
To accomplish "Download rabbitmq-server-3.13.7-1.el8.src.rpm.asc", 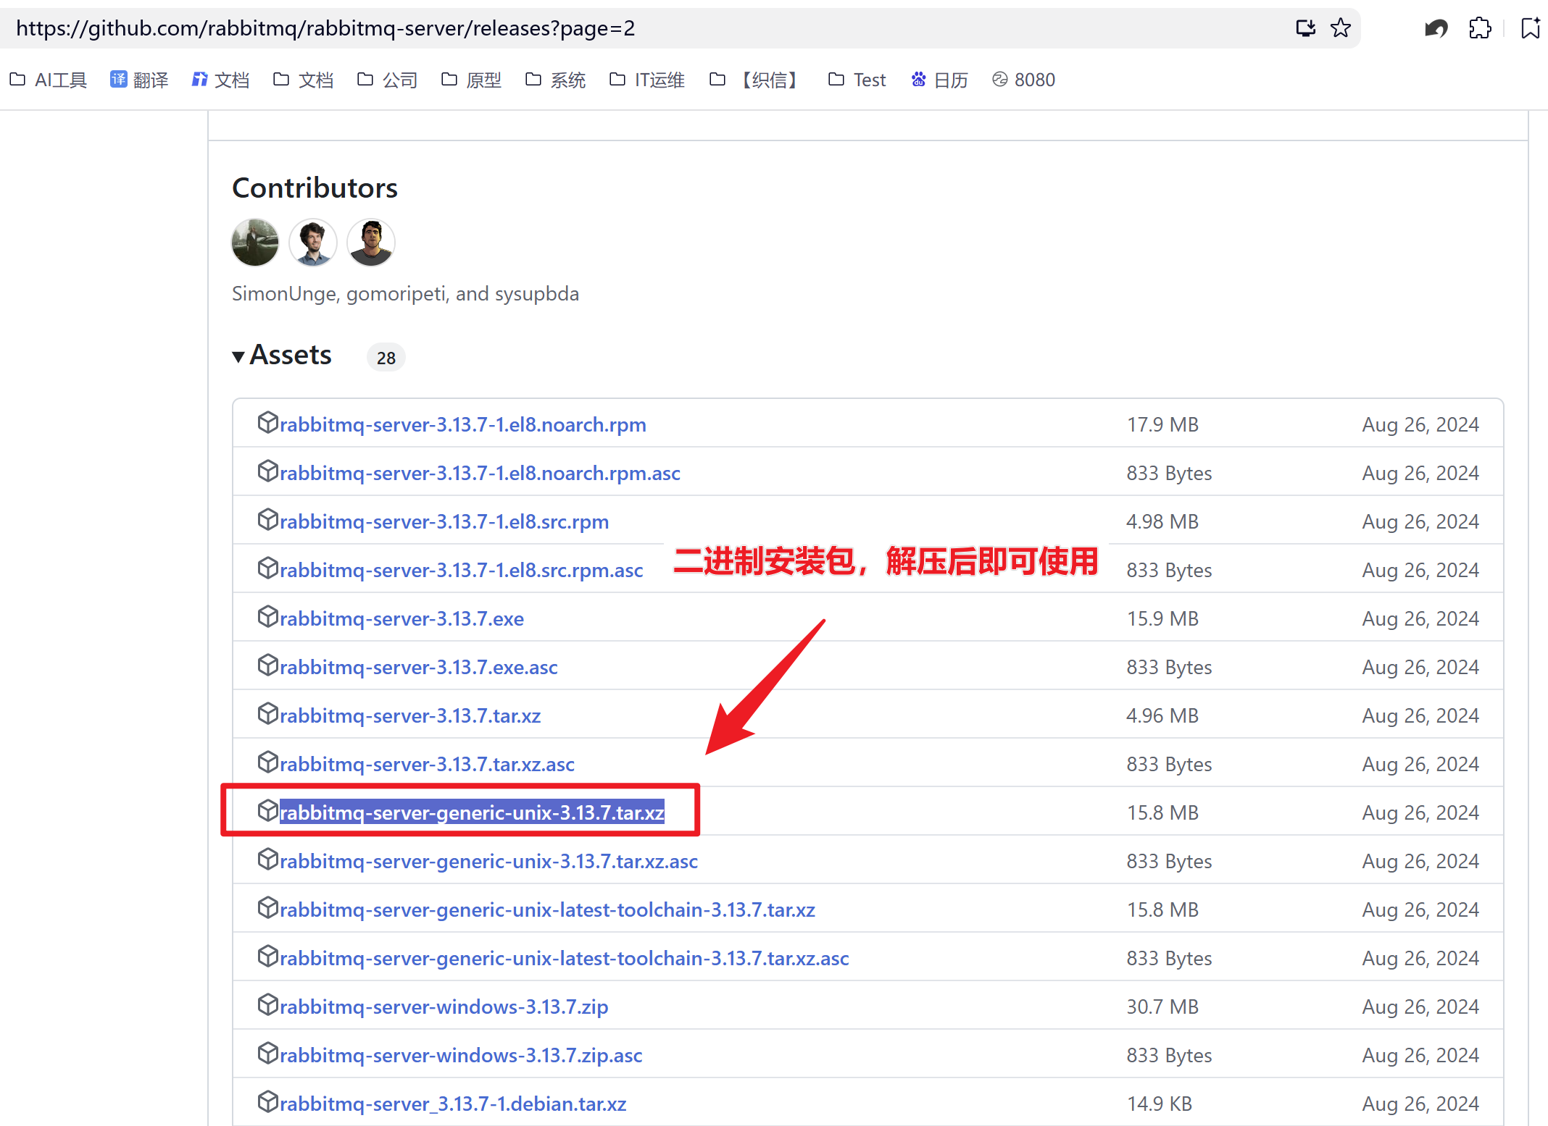I will coord(462,570).
